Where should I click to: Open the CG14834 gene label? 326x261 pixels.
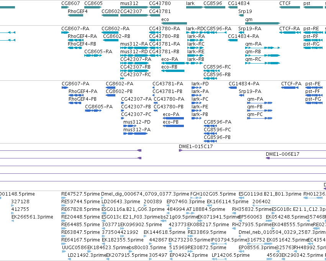239,3
